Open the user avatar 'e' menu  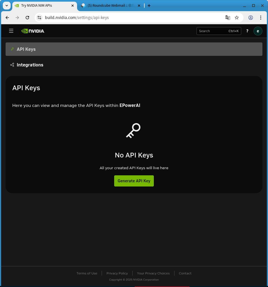coord(258,31)
